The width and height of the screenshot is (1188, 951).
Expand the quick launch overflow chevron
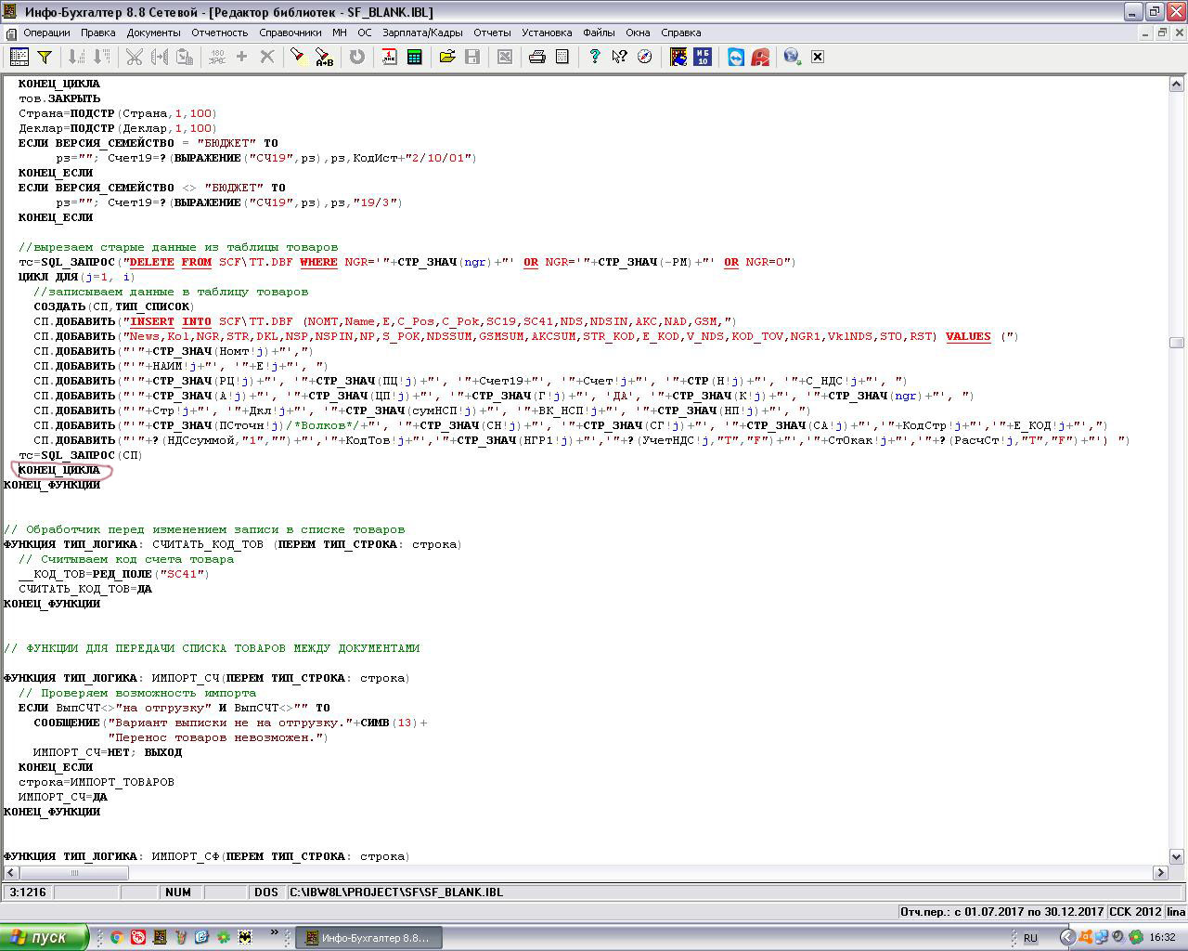274,933
